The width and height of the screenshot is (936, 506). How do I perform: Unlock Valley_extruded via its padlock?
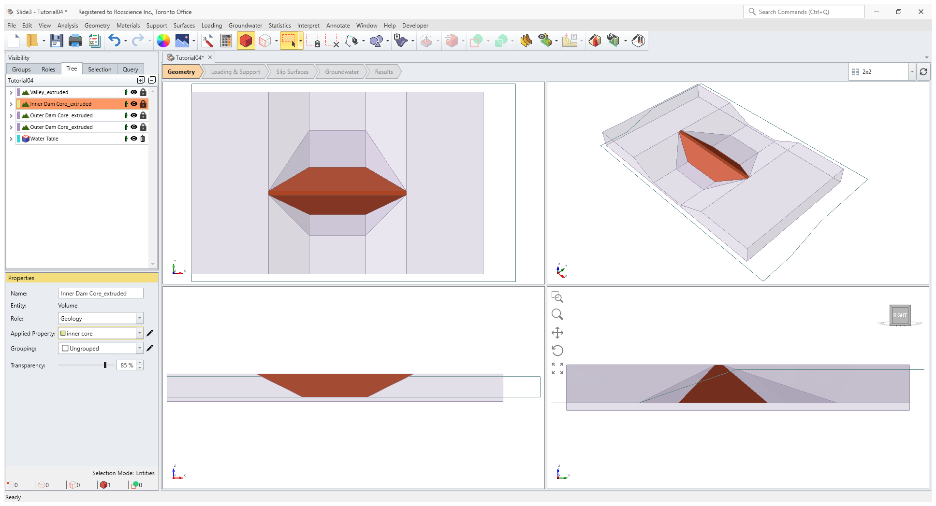click(143, 92)
